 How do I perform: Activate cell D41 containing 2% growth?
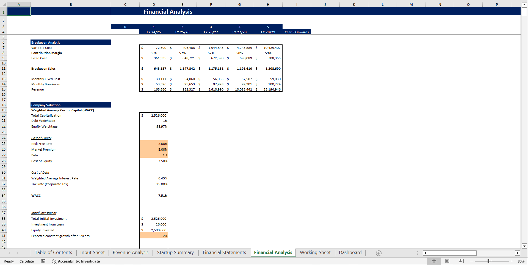[x=154, y=236]
